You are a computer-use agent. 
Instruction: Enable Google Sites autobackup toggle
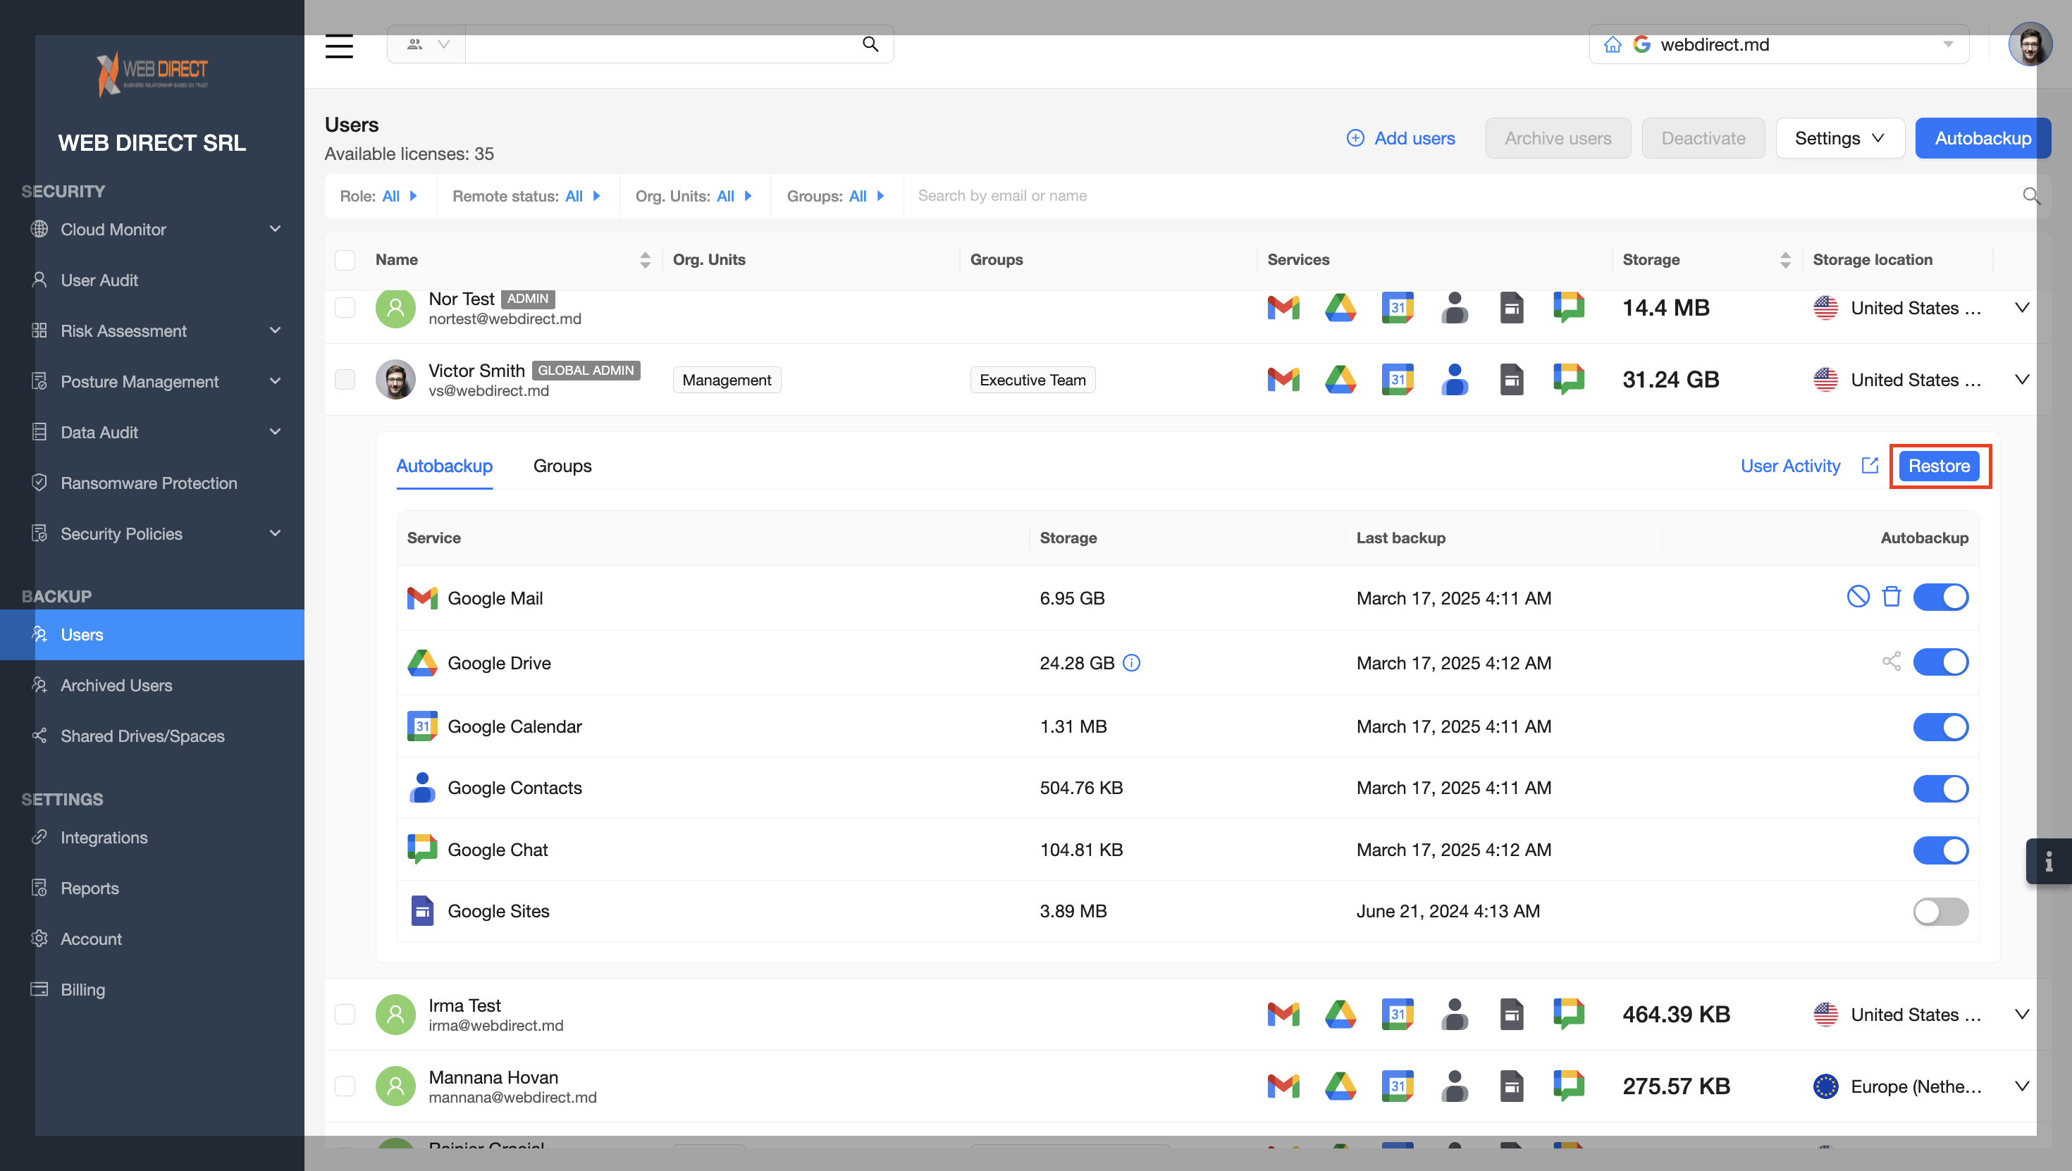(x=1940, y=911)
